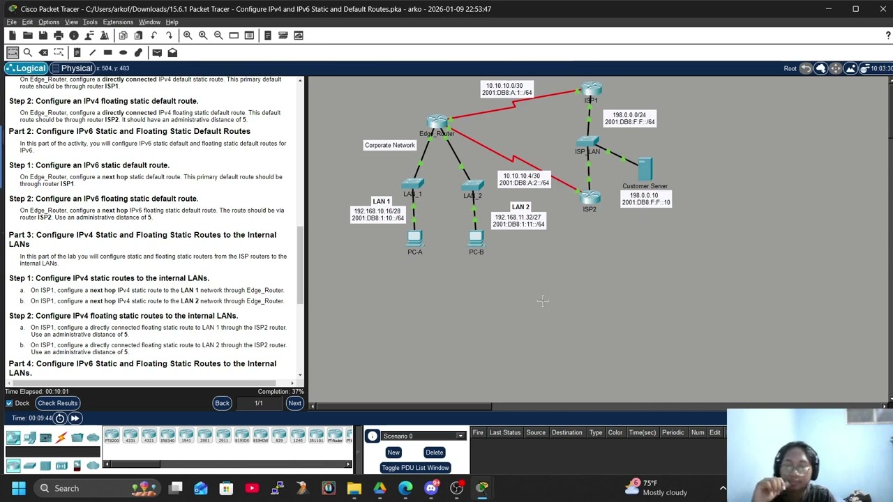This screenshot has width=893, height=502.
Task: Select the Delete tool
Action: coord(43,52)
